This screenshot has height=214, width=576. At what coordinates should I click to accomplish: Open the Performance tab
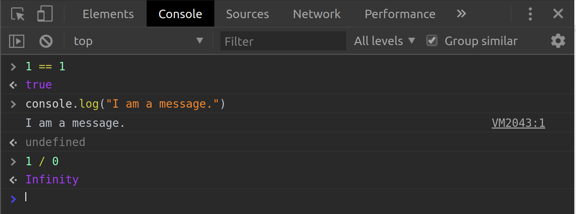pos(400,14)
